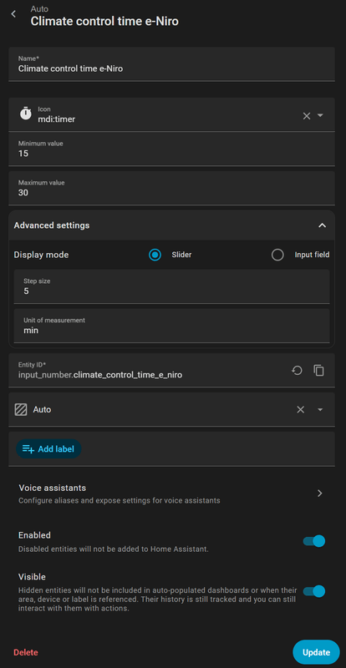Screen dimensions: 346x668
Task: Click the header title Climate control time e-Niro
Action: 104,21
